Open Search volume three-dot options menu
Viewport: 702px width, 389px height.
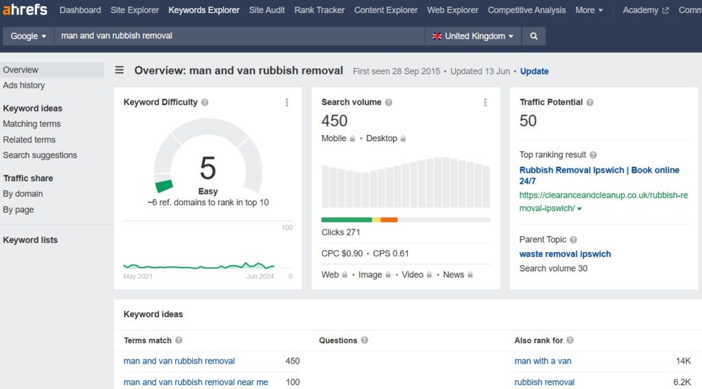pos(485,103)
